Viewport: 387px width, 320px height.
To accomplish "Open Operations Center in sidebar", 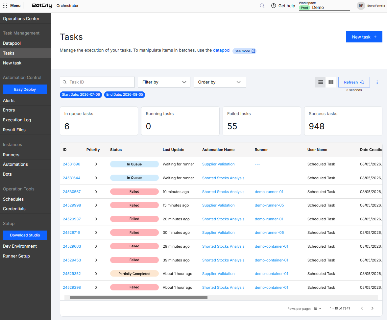I will [x=26, y=18].
